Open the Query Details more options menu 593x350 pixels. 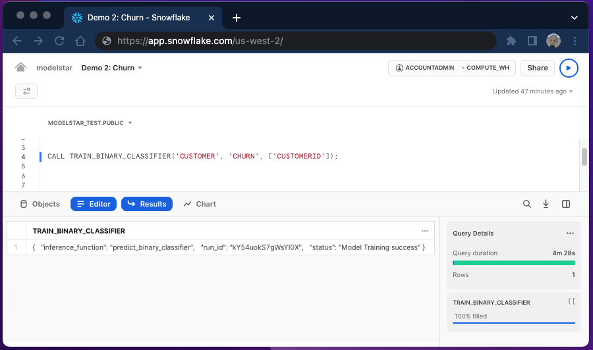click(570, 234)
